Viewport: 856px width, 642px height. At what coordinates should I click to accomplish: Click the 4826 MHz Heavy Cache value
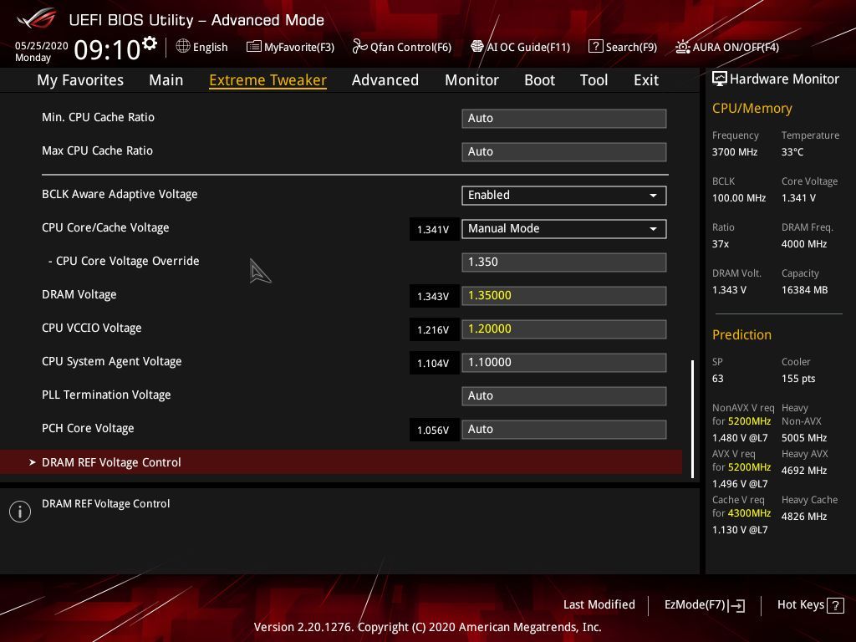click(x=804, y=517)
